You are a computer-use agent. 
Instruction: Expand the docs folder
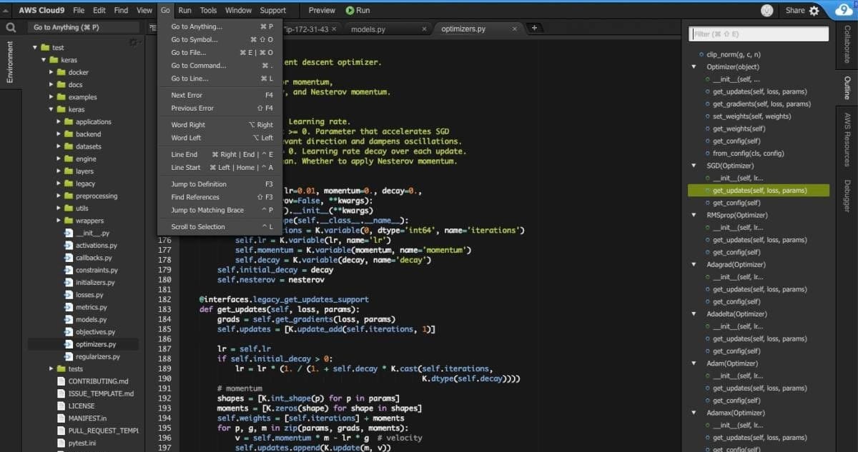point(51,85)
